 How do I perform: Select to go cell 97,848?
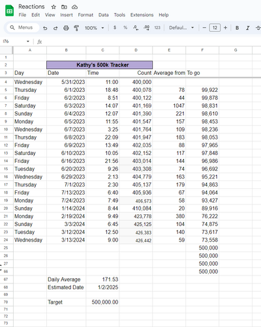click(x=202, y=153)
